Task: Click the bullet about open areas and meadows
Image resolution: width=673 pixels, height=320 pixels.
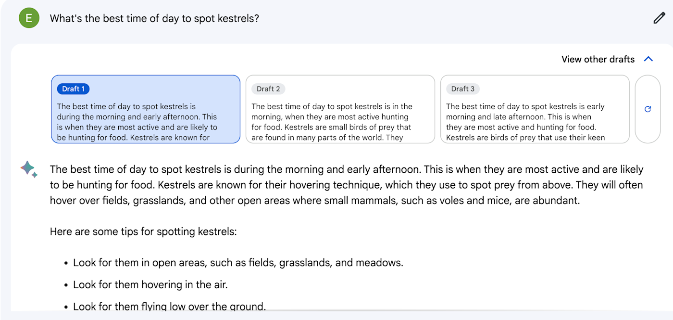Action: click(x=238, y=263)
